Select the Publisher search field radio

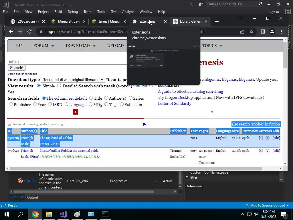(11, 104)
